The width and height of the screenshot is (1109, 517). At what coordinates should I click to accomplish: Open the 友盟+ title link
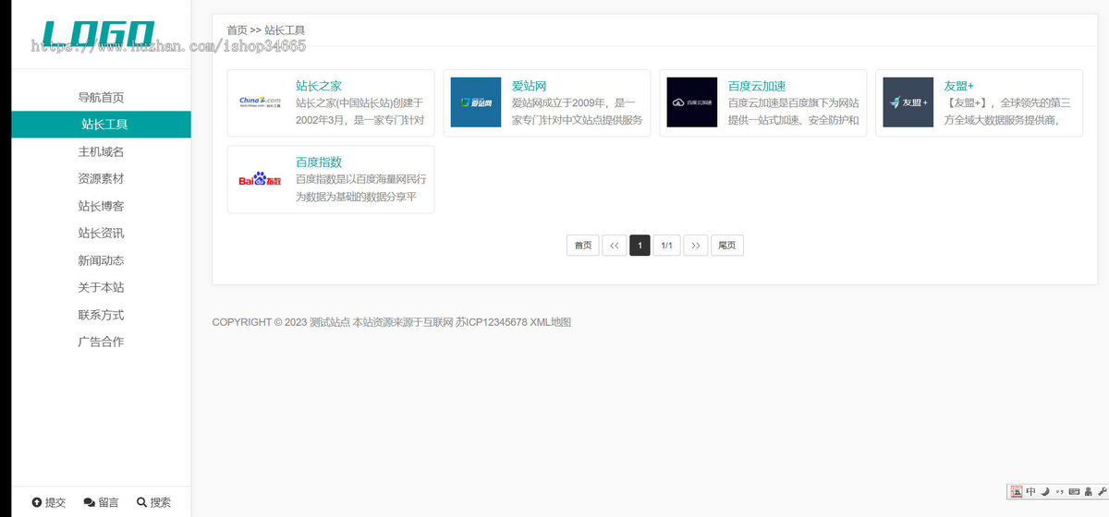coord(959,86)
